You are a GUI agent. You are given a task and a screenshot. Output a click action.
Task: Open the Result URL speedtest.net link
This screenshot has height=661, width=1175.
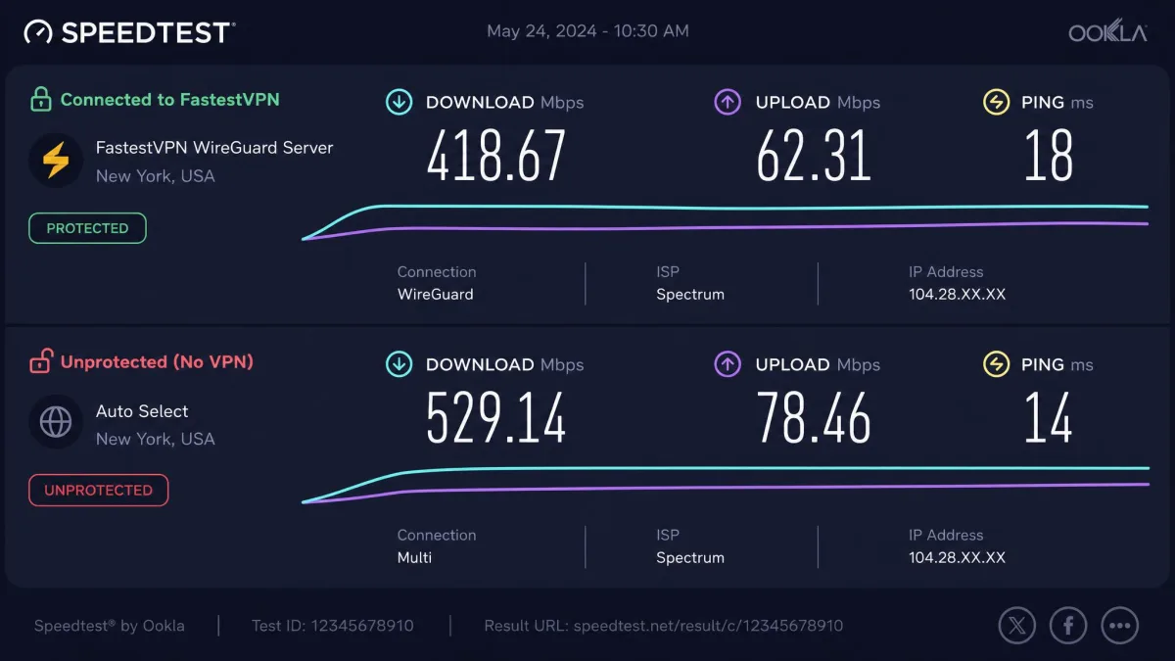664,626
